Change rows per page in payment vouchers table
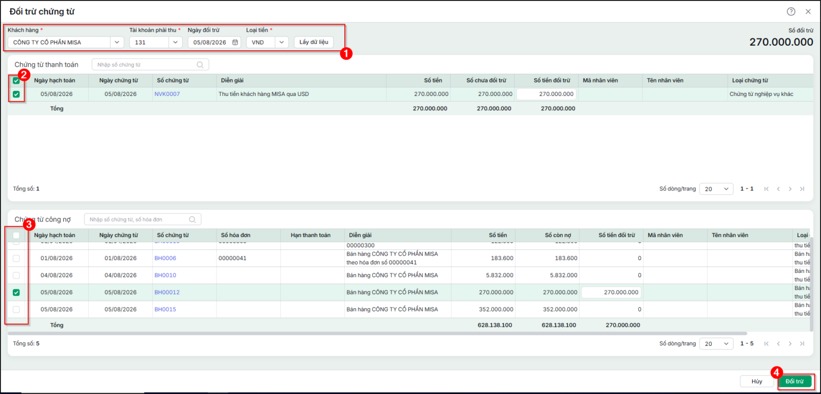The height and width of the screenshot is (394, 821). tap(716, 189)
